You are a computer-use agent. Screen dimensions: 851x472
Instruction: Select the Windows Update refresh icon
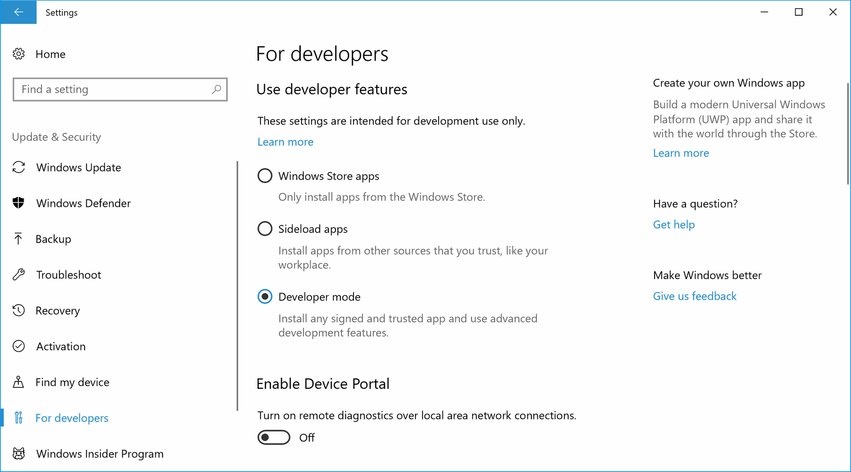point(19,167)
